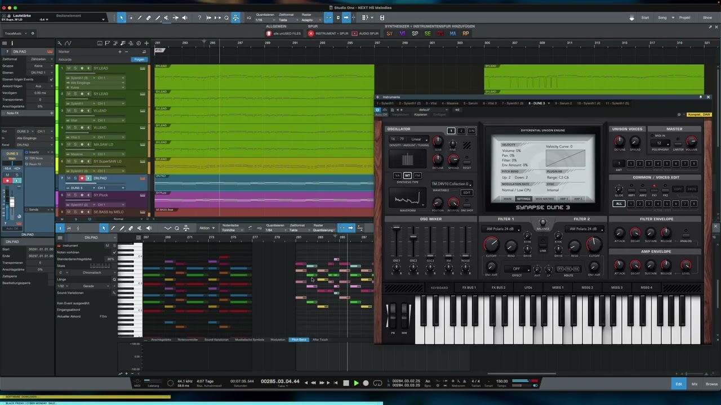Image resolution: width=721 pixels, height=405 pixels.
Task: Open the Polyphony 12 dropdown
Action: tap(660, 143)
